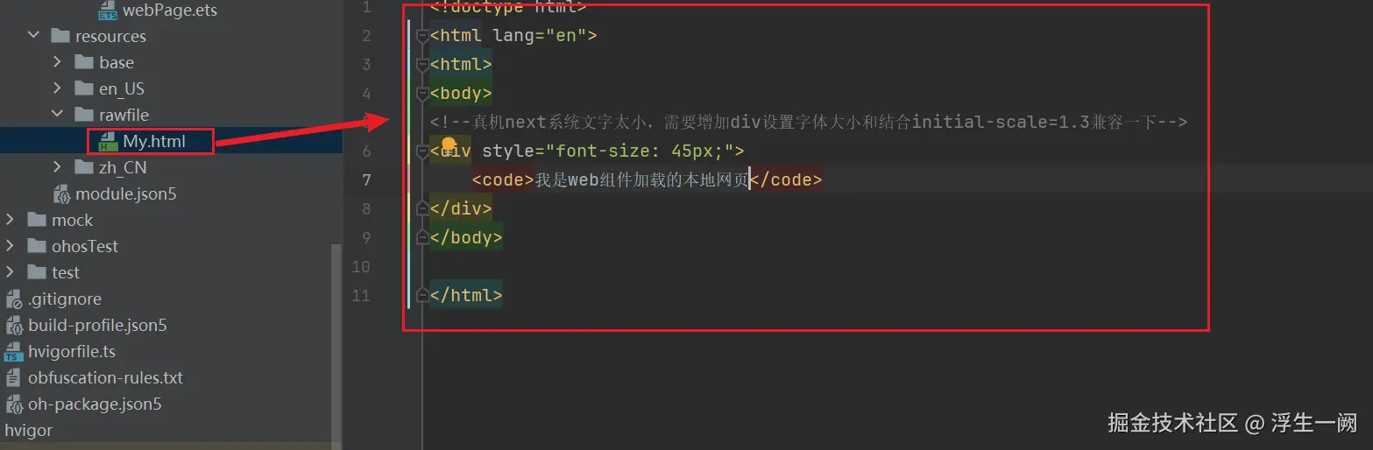Select the hvigor folder row
1373x450 pixels.
coord(28,430)
